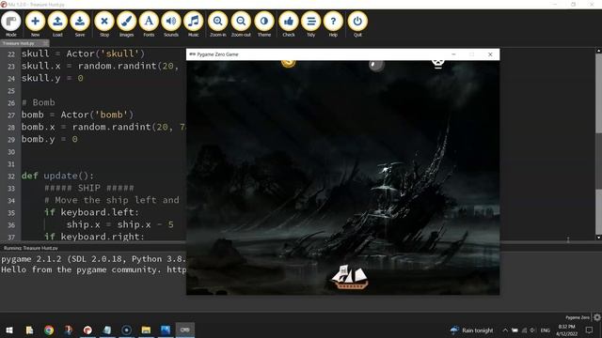Image resolution: width=602 pixels, height=338 pixels.
Task: Click the ENG language indicator
Action: 546,330
